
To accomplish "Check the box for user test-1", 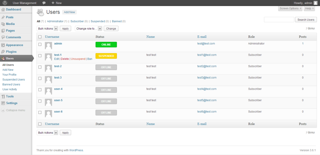I will 40,56.
